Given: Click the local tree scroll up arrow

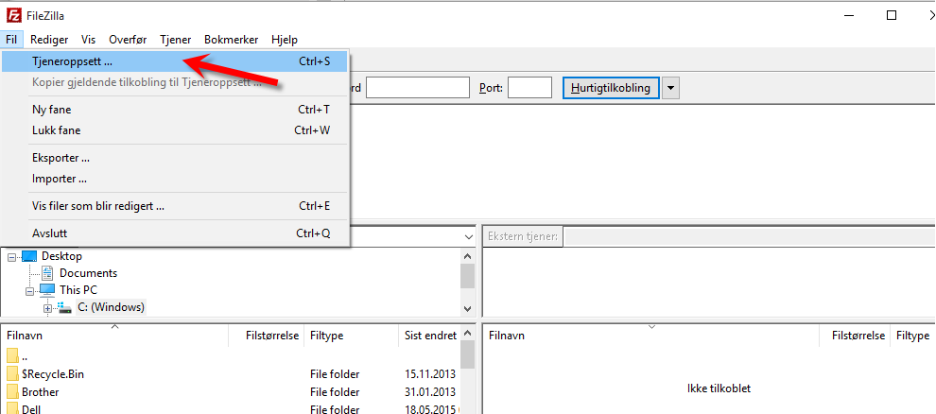Looking at the screenshot, I should tap(468, 256).
